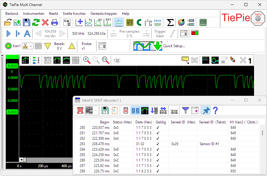This screenshot has height=176, width=267.
Task: Zoom out on the graph
Action: (x=96, y=60)
